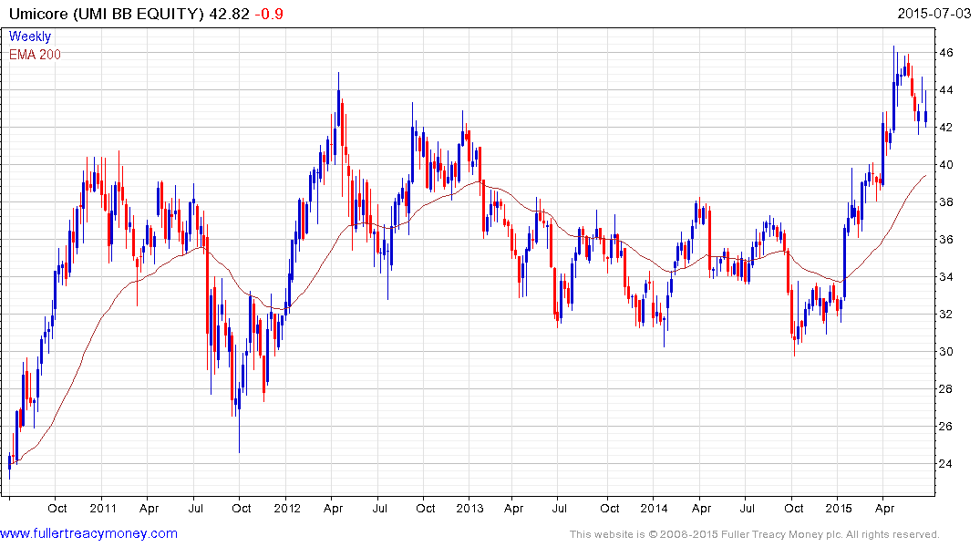Screen dimensions: 980x547
Task: Click the 30 price axis label
Action: pos(946,352)
